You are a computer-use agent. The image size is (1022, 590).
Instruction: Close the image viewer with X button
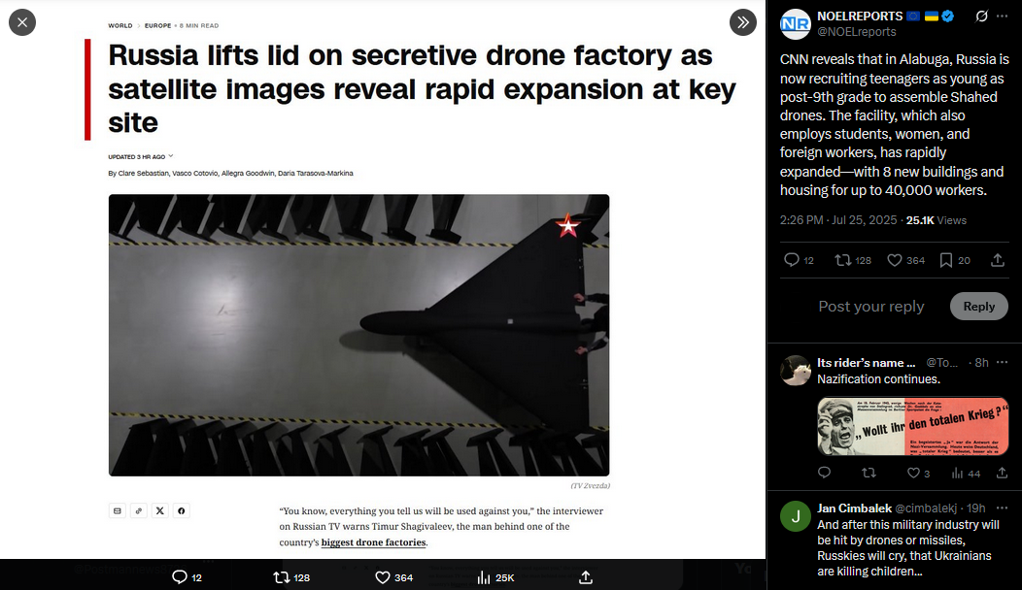pos(22,22)
